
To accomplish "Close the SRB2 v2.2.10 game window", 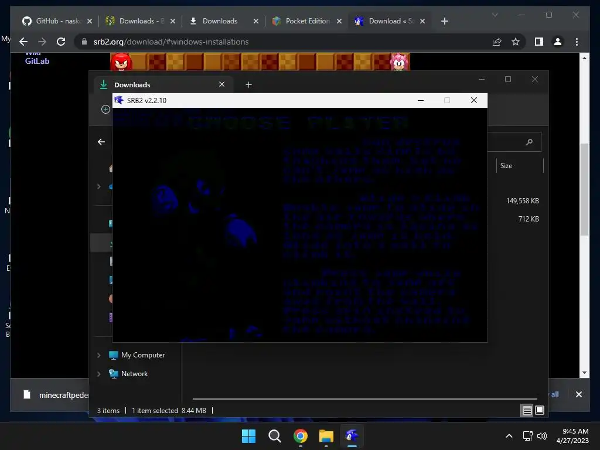I will click(x=473, y=100).
